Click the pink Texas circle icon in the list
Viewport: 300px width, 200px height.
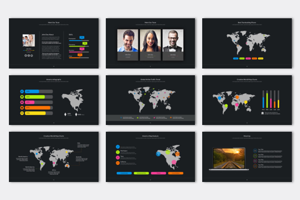click(118, 157)
